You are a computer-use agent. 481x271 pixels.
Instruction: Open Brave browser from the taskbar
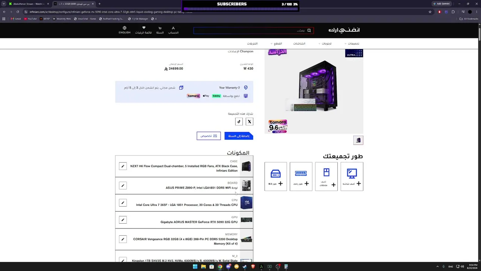[x=253, y=267]
